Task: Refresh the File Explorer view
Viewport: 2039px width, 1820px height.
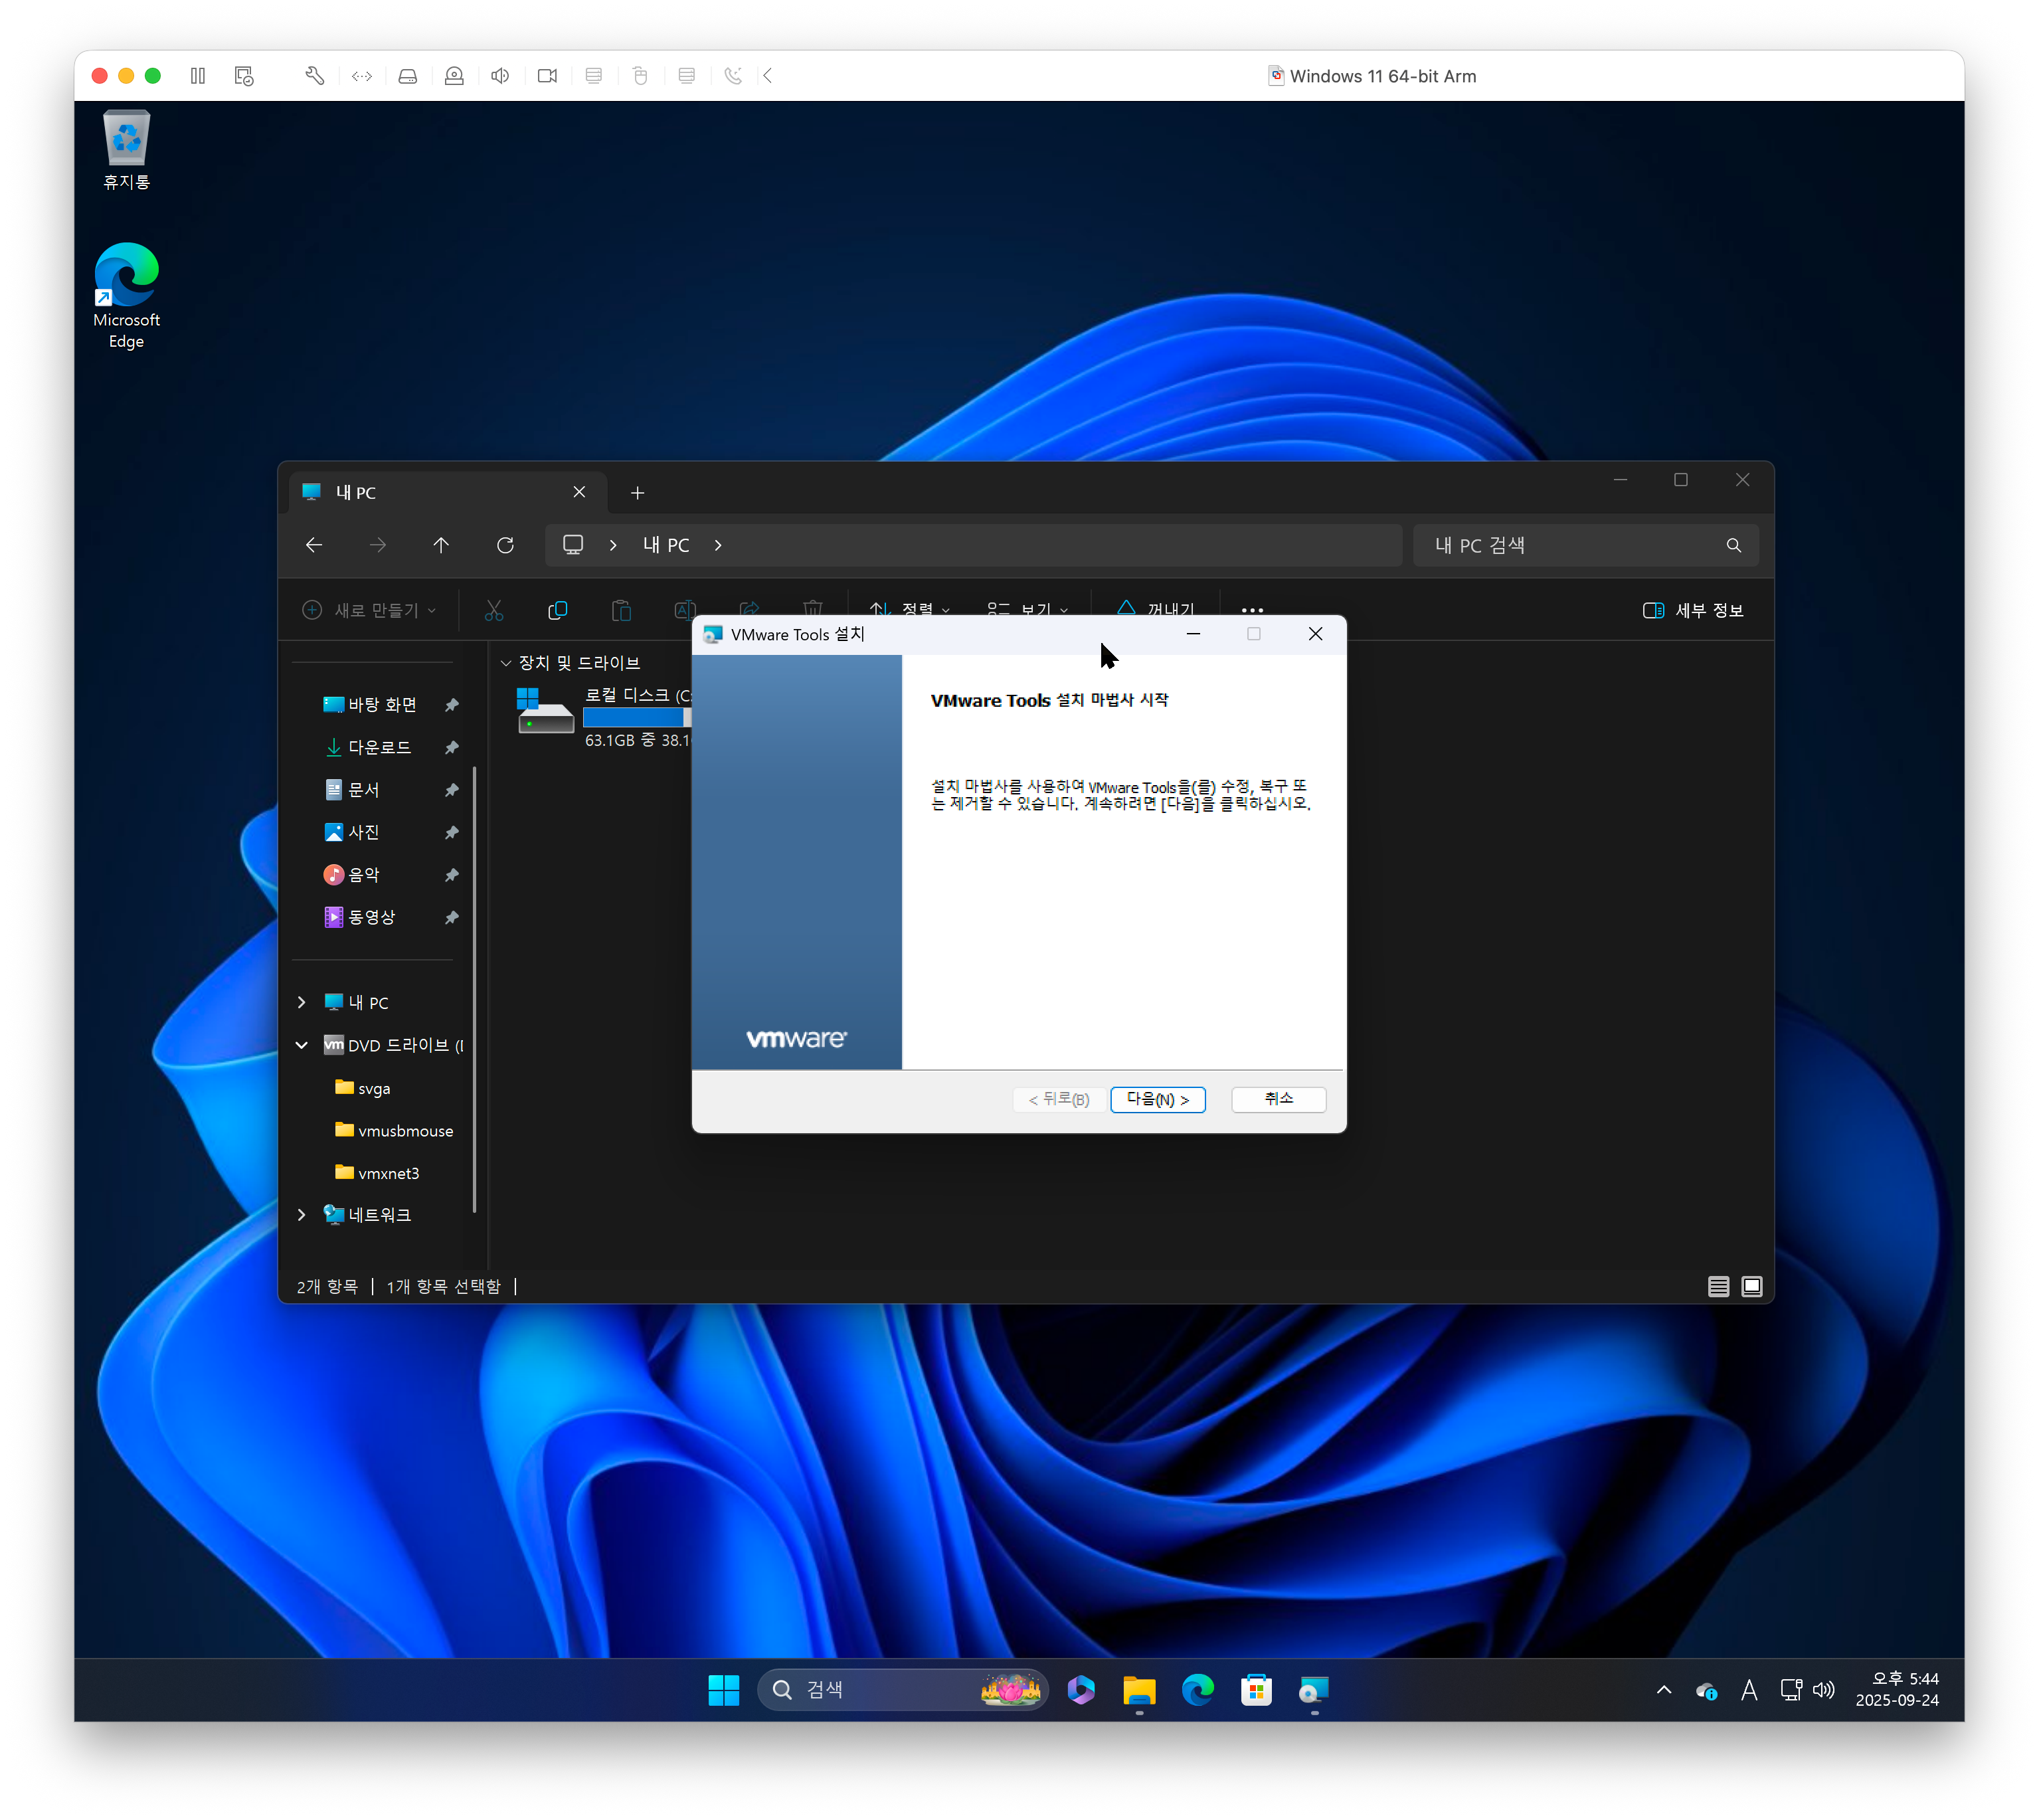Action: [505, 545]
